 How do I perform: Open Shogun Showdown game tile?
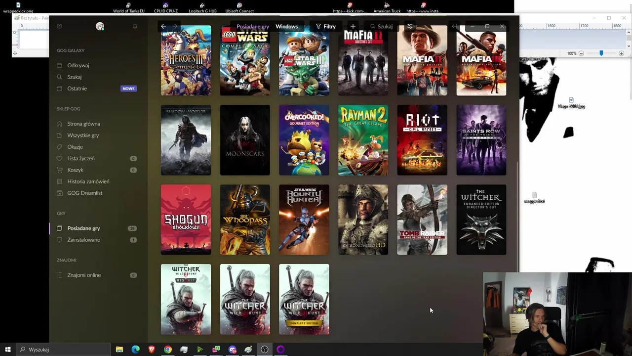click(x=186, y=220)
